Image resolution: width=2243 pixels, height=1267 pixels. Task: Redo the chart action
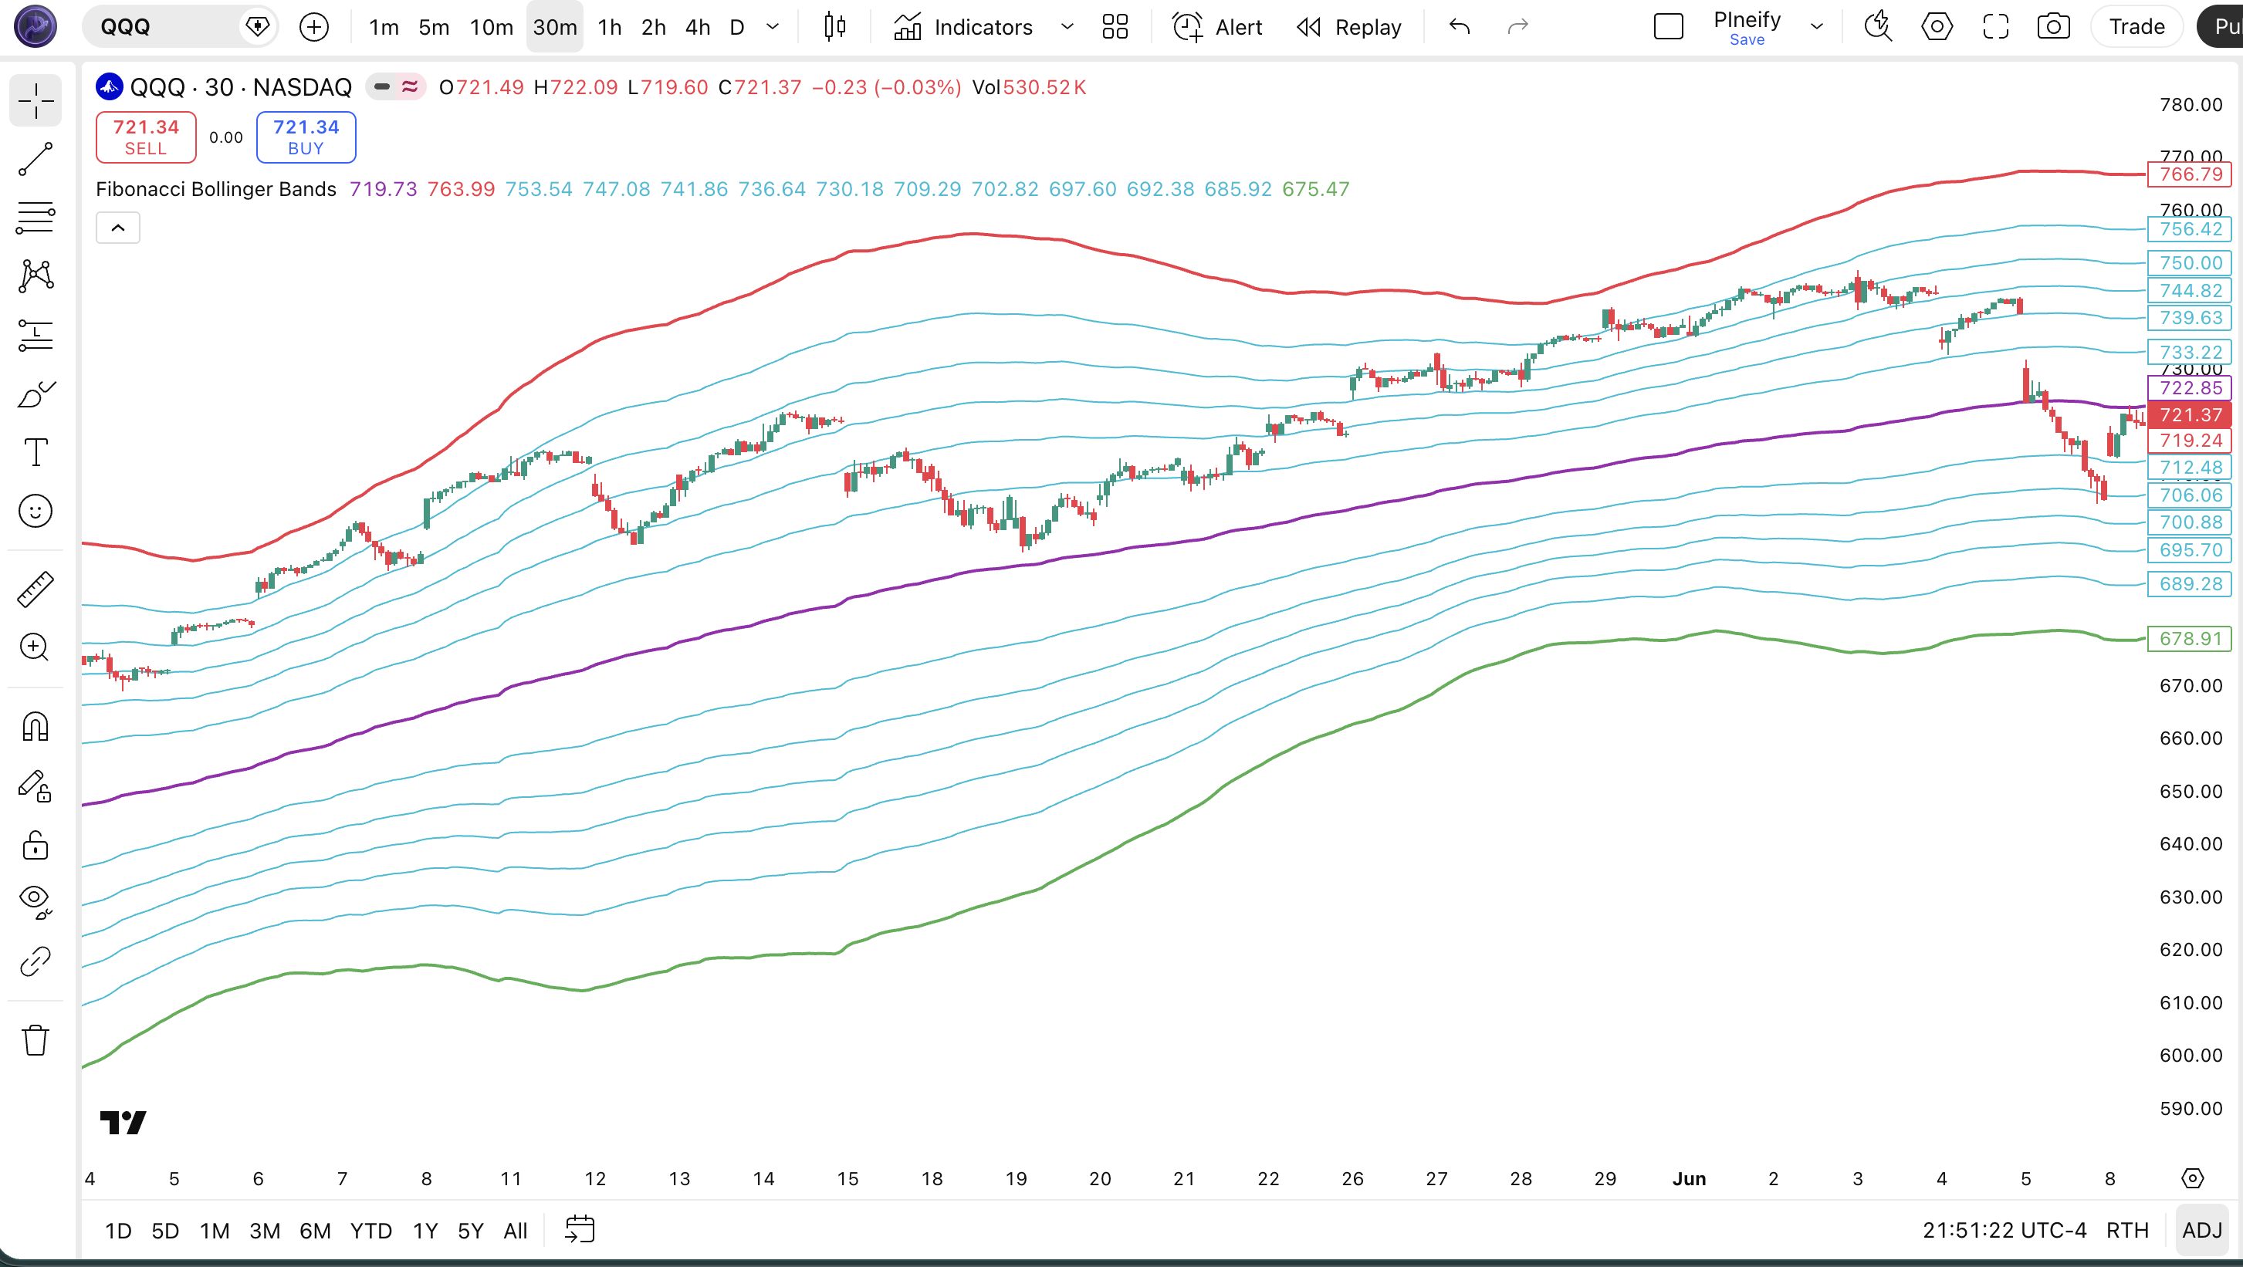pos(1517,27)
